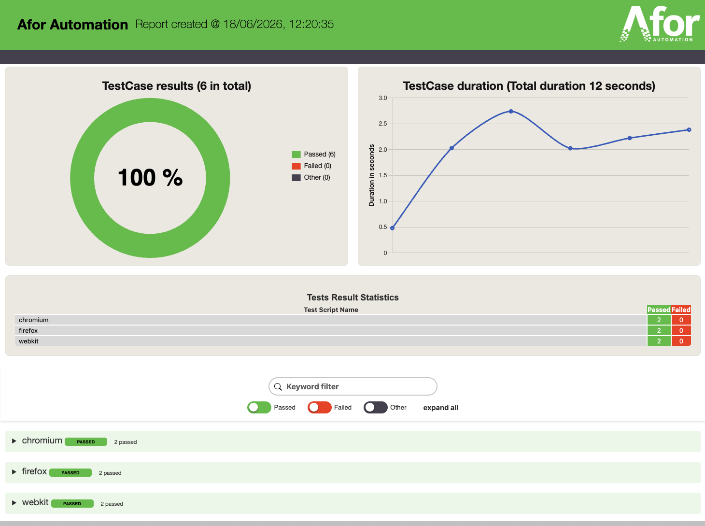Click chromium's passed count cell

point(659,320)
